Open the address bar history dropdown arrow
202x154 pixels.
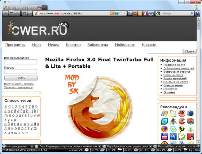pos(124,13)
